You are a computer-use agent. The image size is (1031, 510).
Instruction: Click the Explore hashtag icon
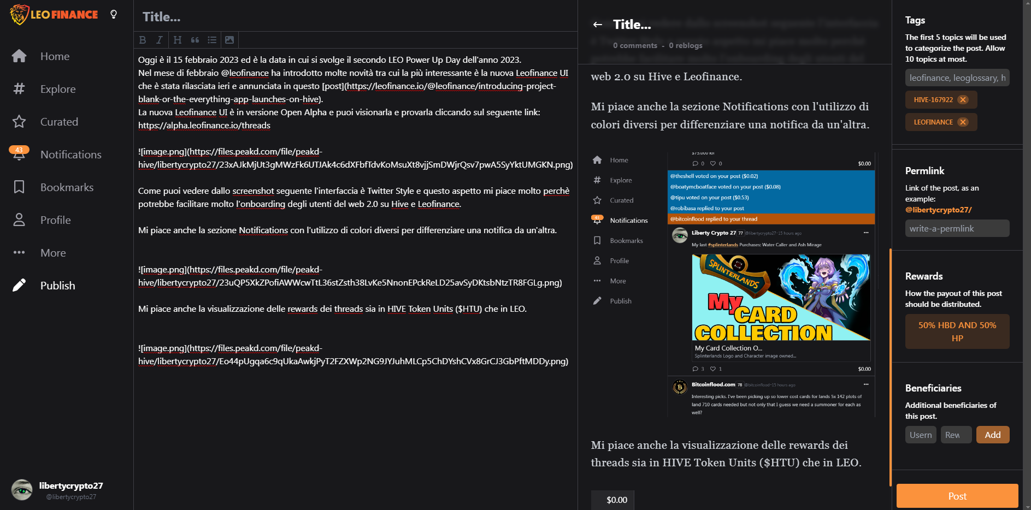(19, 88)
